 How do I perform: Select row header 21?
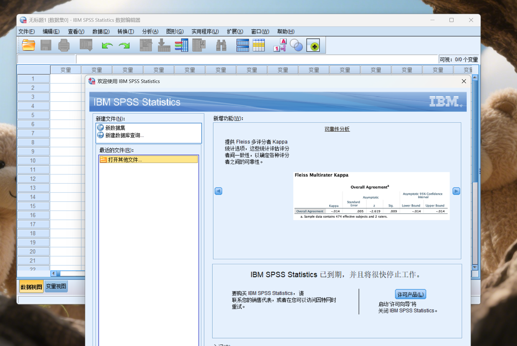(x=33, y=261)
